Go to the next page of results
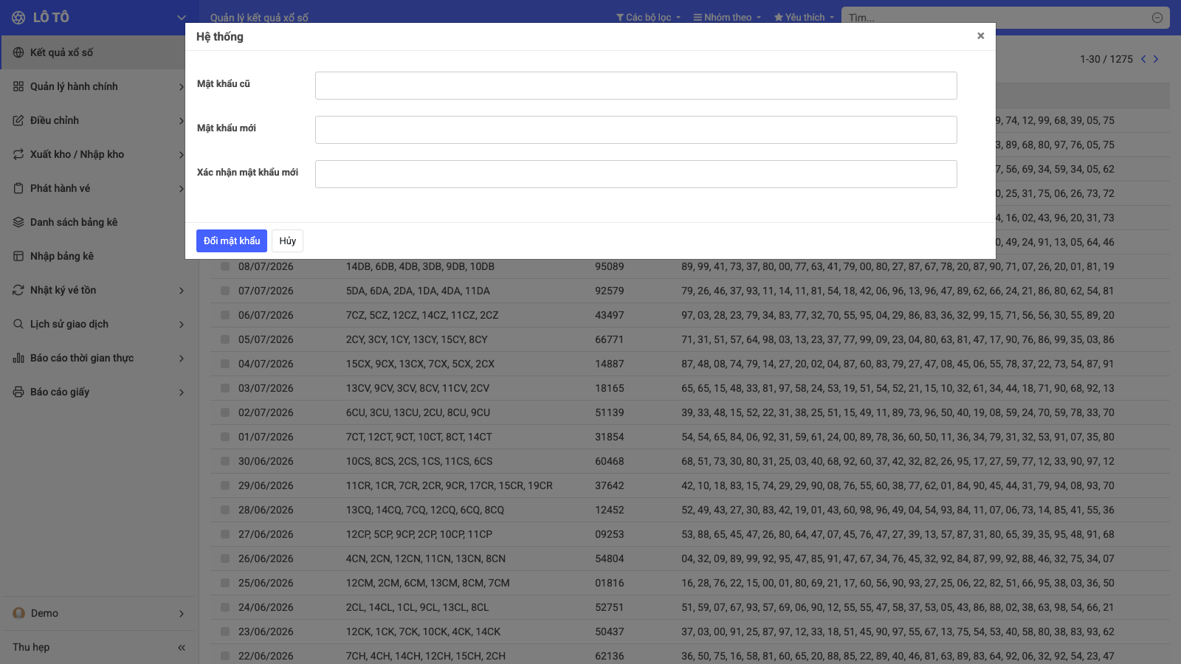Screen dimensions: 1181x664 (1156, 59)
